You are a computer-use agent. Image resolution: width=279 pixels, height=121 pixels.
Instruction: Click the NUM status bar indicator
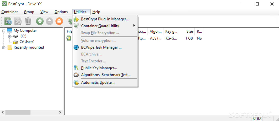[257, 119]
